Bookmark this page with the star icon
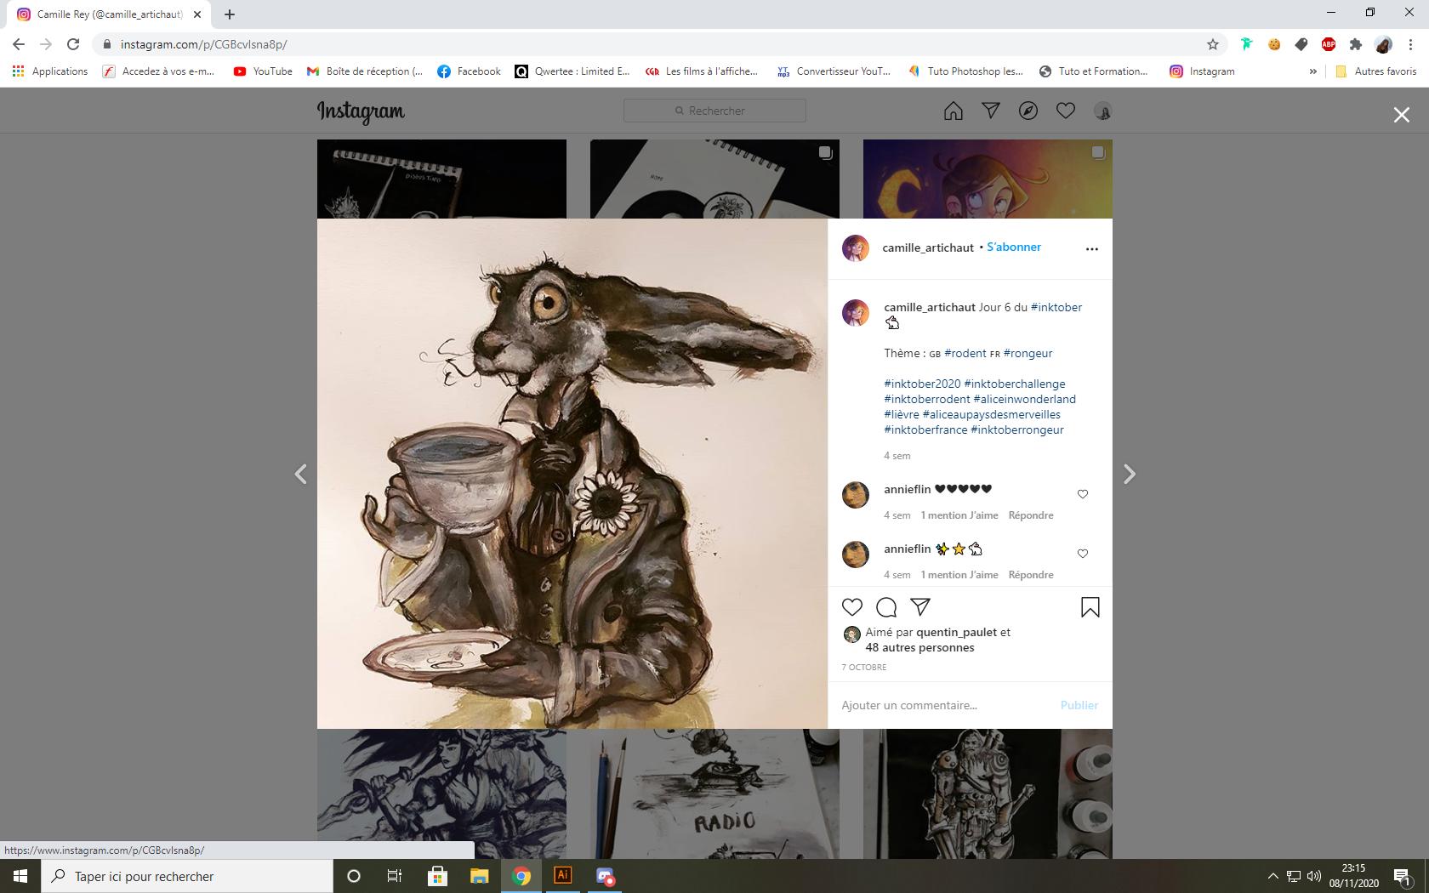This screenshot has height=893, width=1429. (x=1213, y=44)
